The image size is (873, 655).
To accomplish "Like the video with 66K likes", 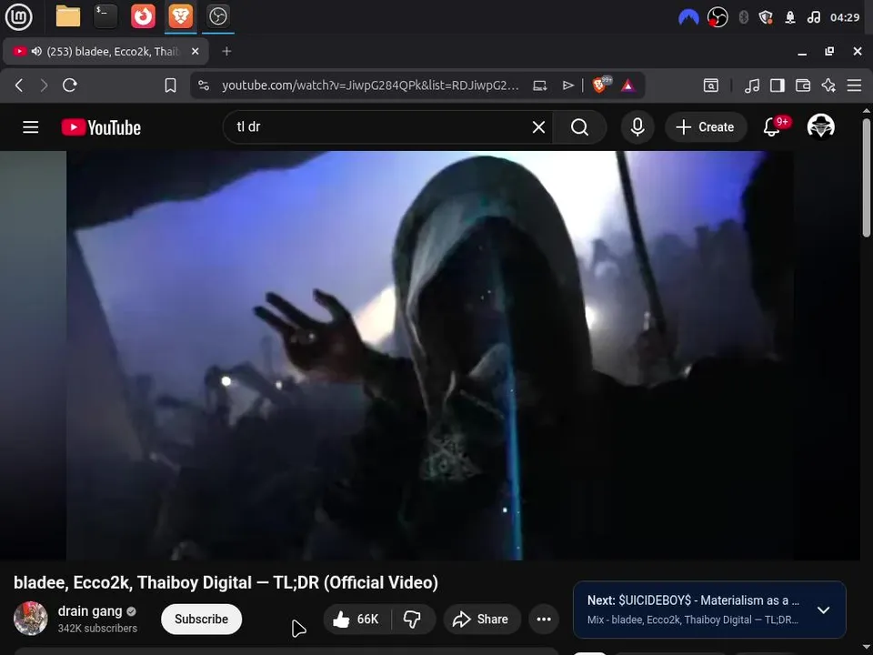I will [356, 619].
